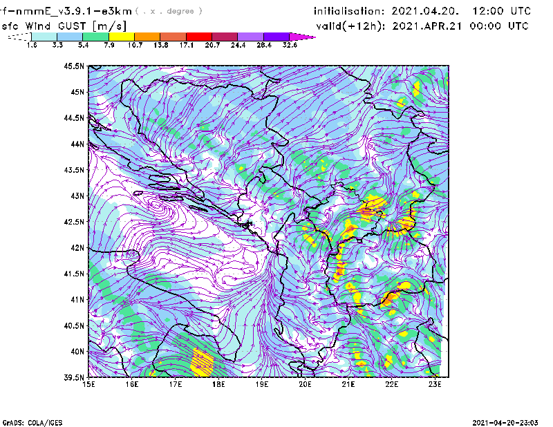553x427 pixels.
Task: Click the 'GrADS: COLA/IGES' credit text
Action: pos(32,423)
